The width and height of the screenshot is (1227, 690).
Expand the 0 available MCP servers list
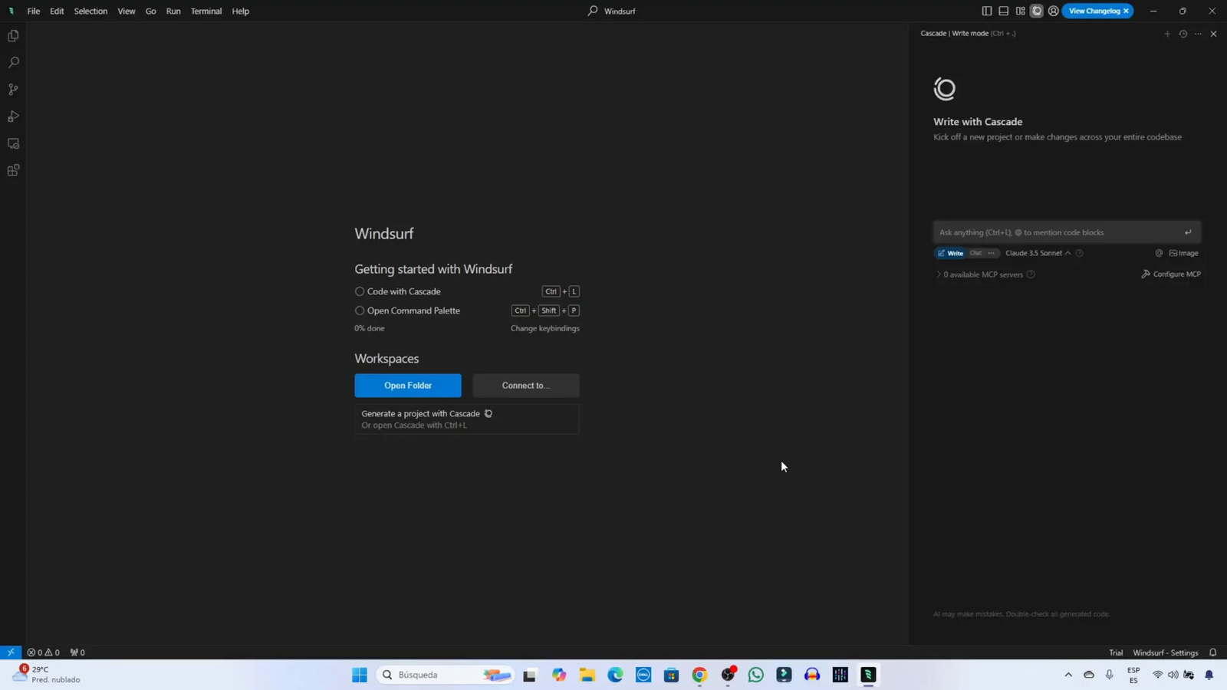939,274
